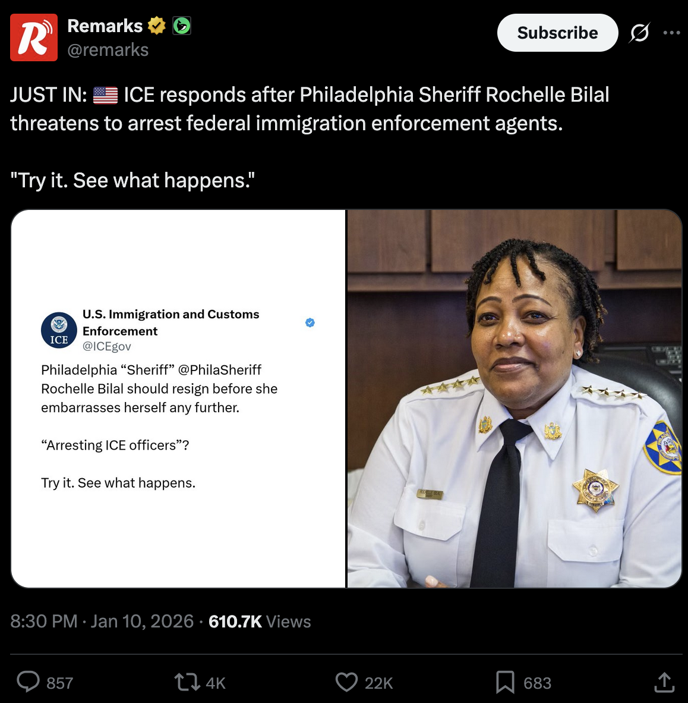Bookmark this post

point(505,682)
